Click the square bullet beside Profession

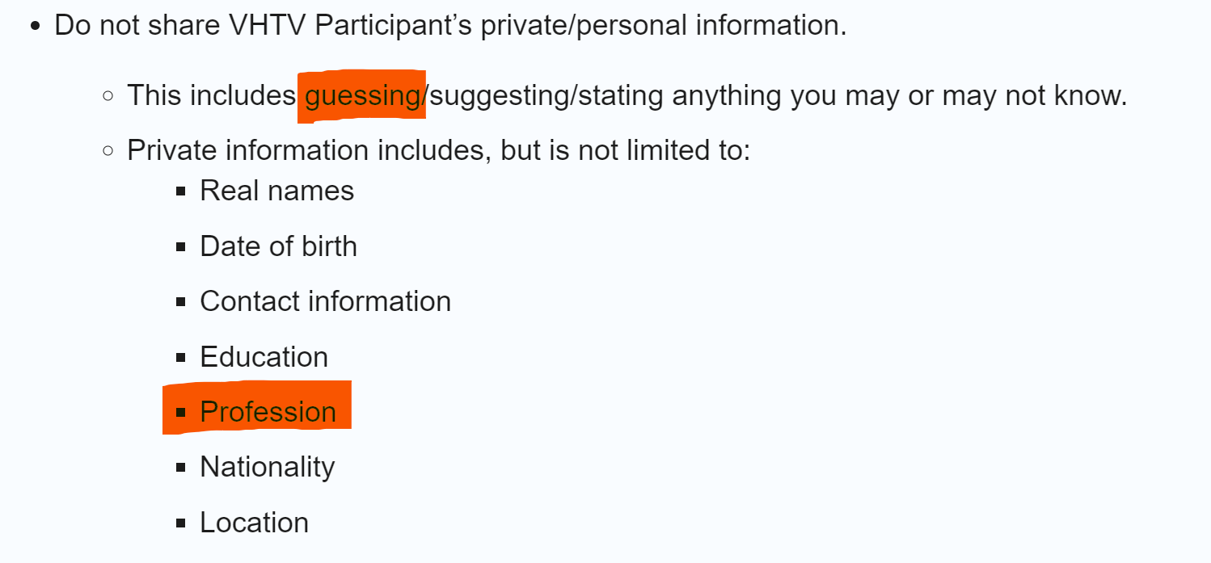click(181, 413)
